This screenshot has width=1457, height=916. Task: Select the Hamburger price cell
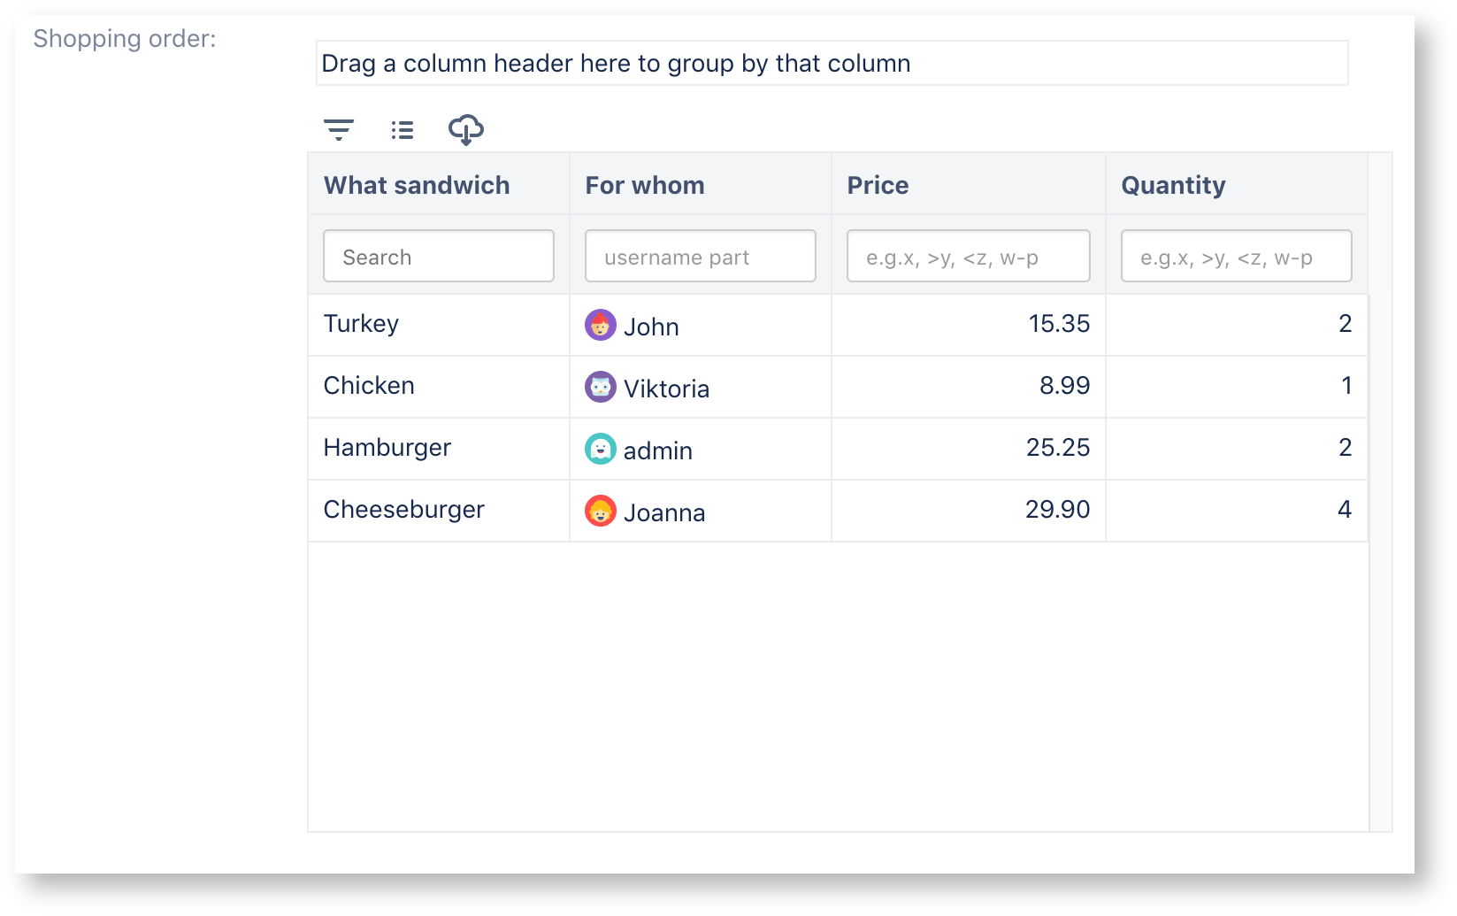(968, 448)
